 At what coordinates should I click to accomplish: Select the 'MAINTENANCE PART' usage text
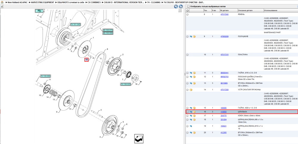[x=272, y=32]
